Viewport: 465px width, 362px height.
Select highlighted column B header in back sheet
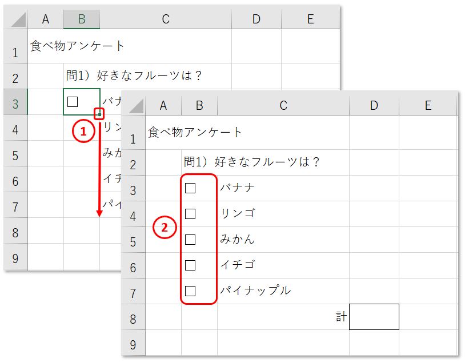pyautogui.click(x=82, y=19)
